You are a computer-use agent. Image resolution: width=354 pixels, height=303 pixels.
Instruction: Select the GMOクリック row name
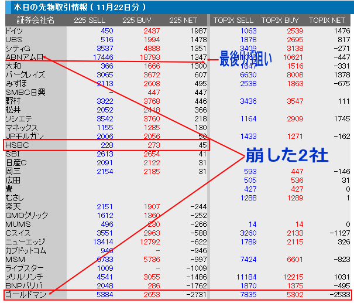click(x=27, y=216)
